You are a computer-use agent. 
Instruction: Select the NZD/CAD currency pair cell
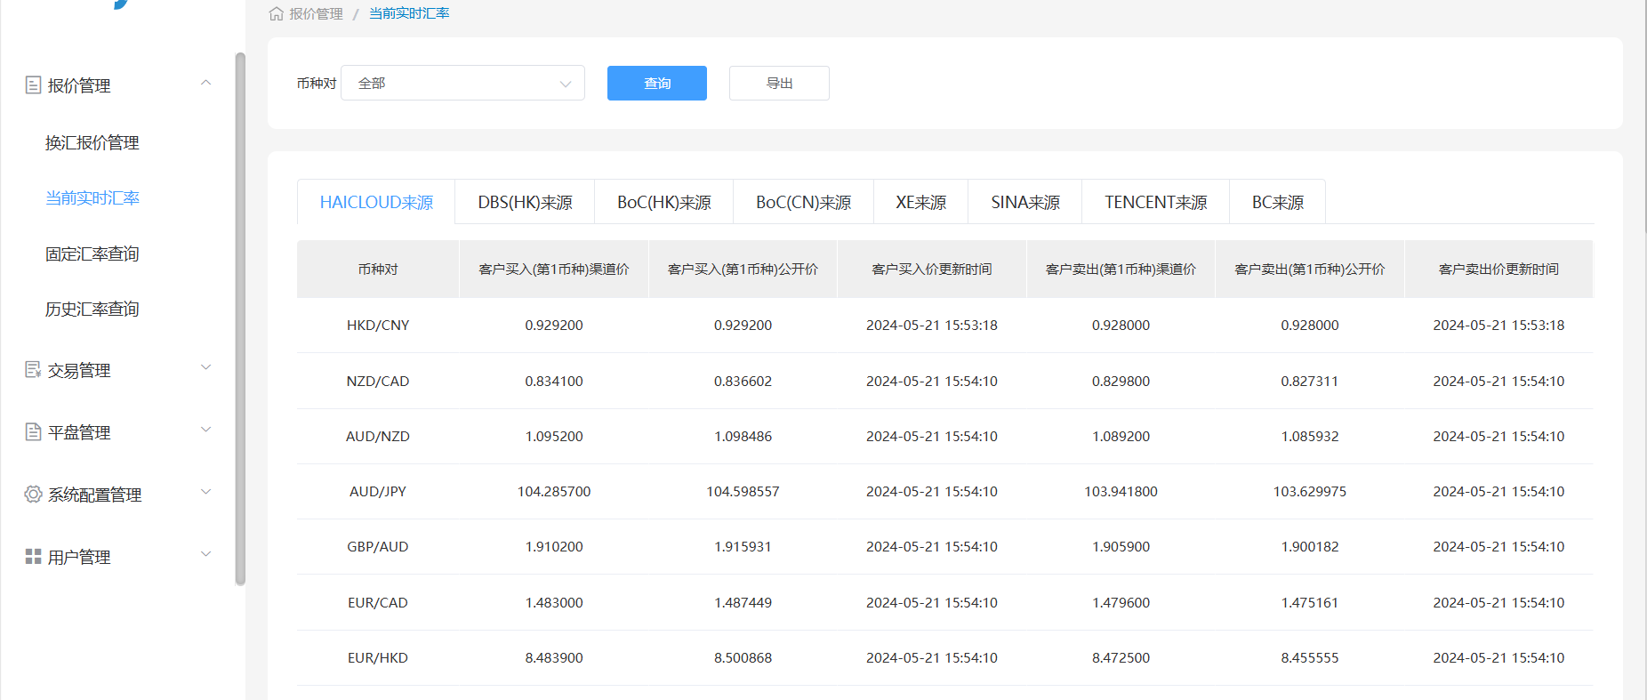pyautogui.click(x=378, y=381)
